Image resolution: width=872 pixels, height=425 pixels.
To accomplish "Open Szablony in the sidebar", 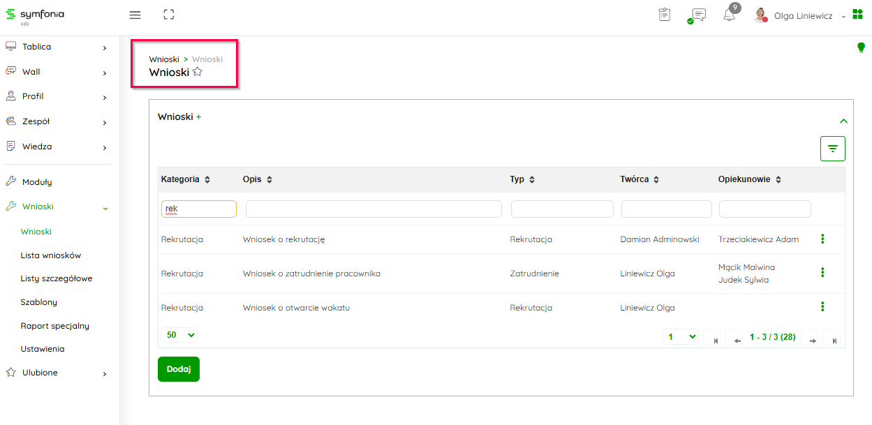I will pyautogui.click(x=38, y=302).
